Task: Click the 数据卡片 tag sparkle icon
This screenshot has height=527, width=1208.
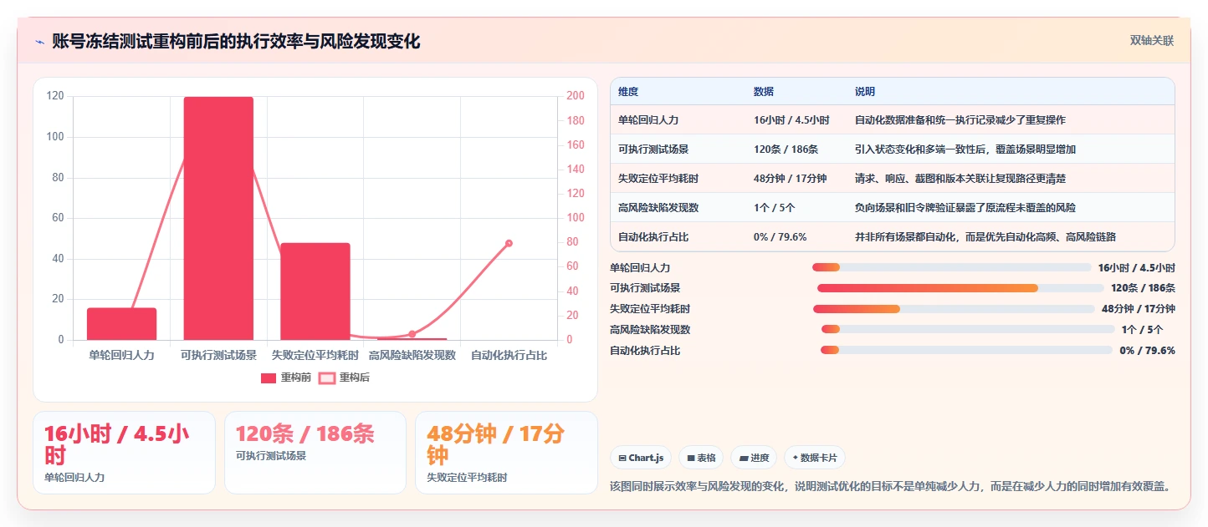Action: click(x=795, y=458)
